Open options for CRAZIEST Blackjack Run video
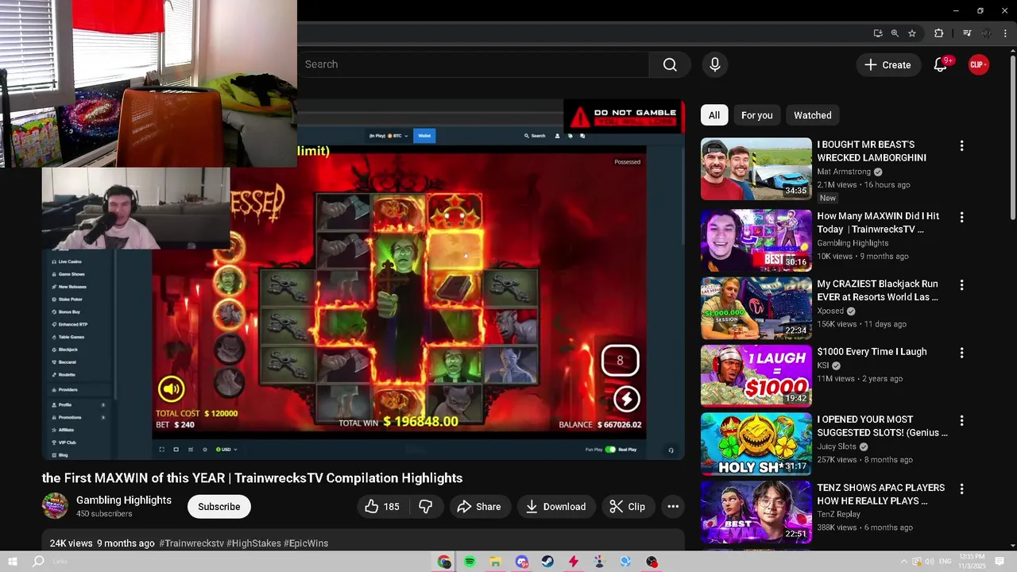Screen dimensions: 1017x572 [961, 284]
